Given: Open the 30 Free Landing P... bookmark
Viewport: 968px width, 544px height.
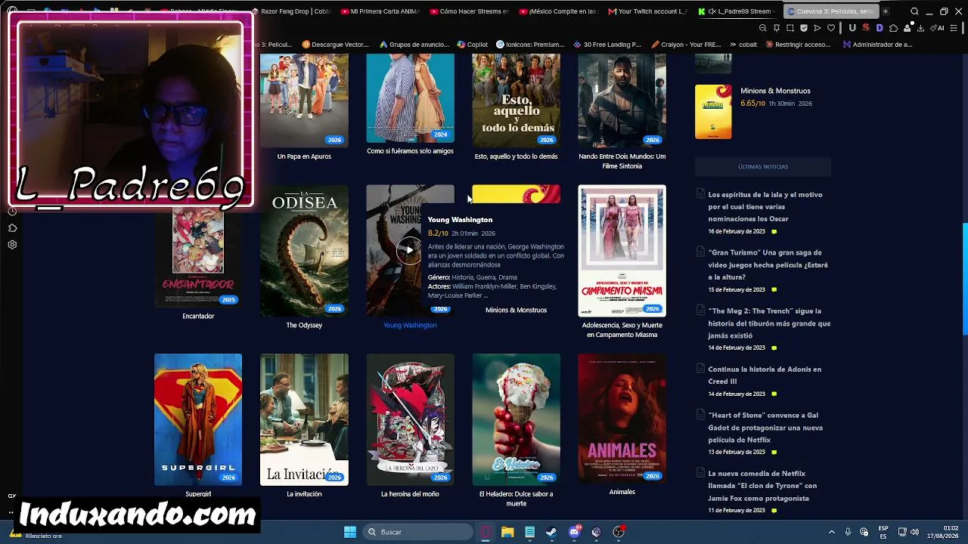Looking at the screenshot, I should (x=607, y=45).
